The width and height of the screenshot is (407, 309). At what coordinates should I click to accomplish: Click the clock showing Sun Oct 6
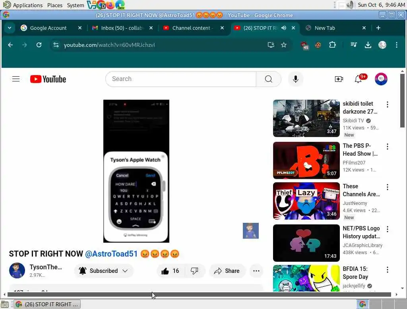pyautogui.click(x=381, y=5)
